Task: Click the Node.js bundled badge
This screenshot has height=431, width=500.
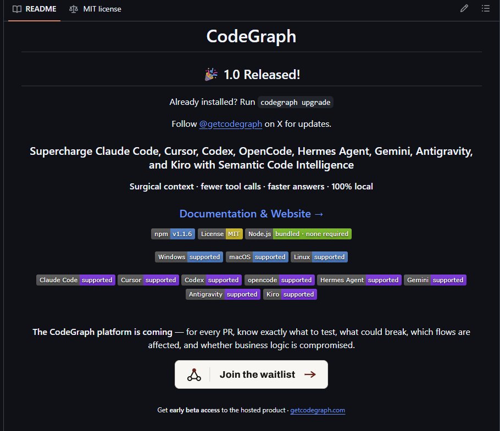Action: [298, 234]
